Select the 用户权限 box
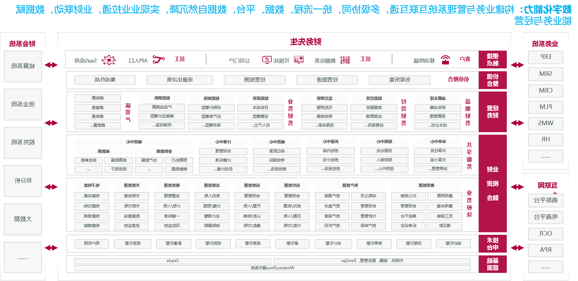578x281 pixels. (91, 244)
